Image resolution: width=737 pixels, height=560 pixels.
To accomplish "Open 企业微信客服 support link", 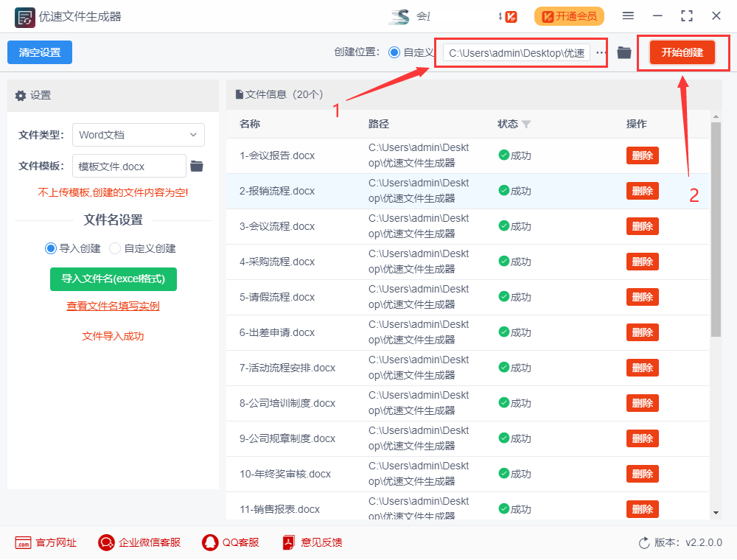I will 139,542.
